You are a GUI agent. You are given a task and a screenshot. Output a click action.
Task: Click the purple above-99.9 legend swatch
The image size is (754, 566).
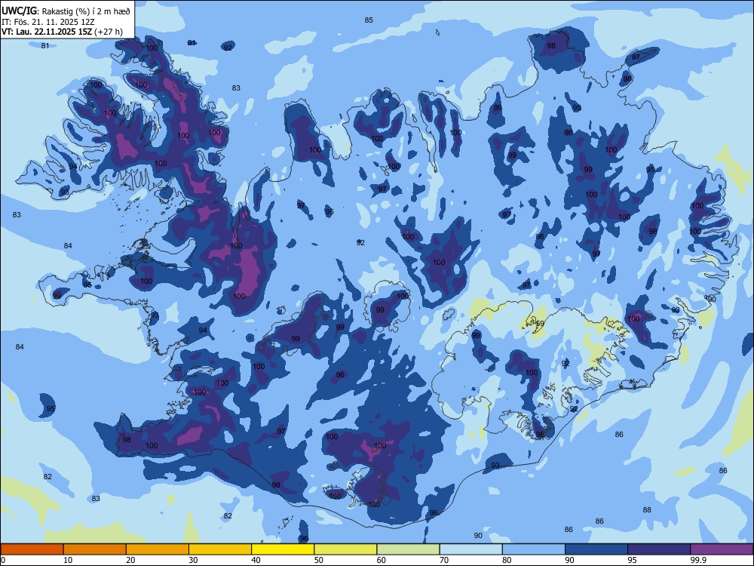[722, 549]
